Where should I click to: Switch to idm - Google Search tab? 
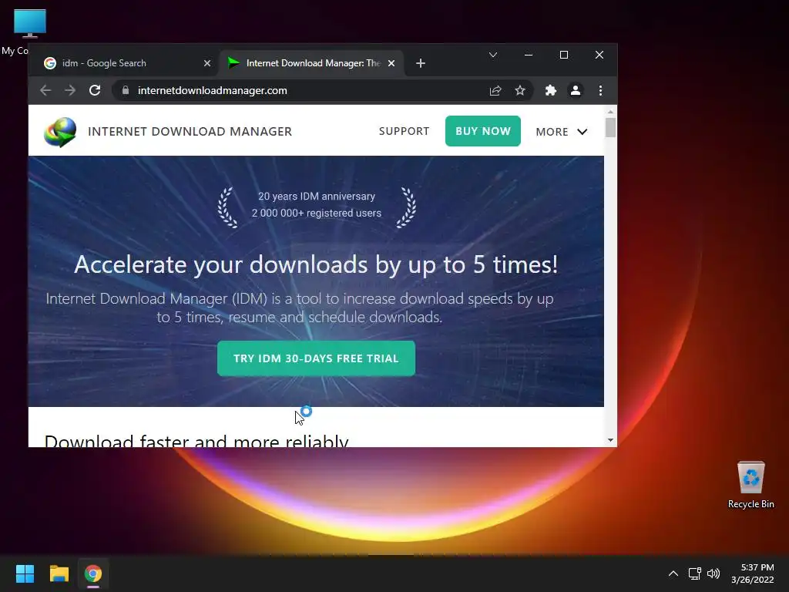[125, 63]
